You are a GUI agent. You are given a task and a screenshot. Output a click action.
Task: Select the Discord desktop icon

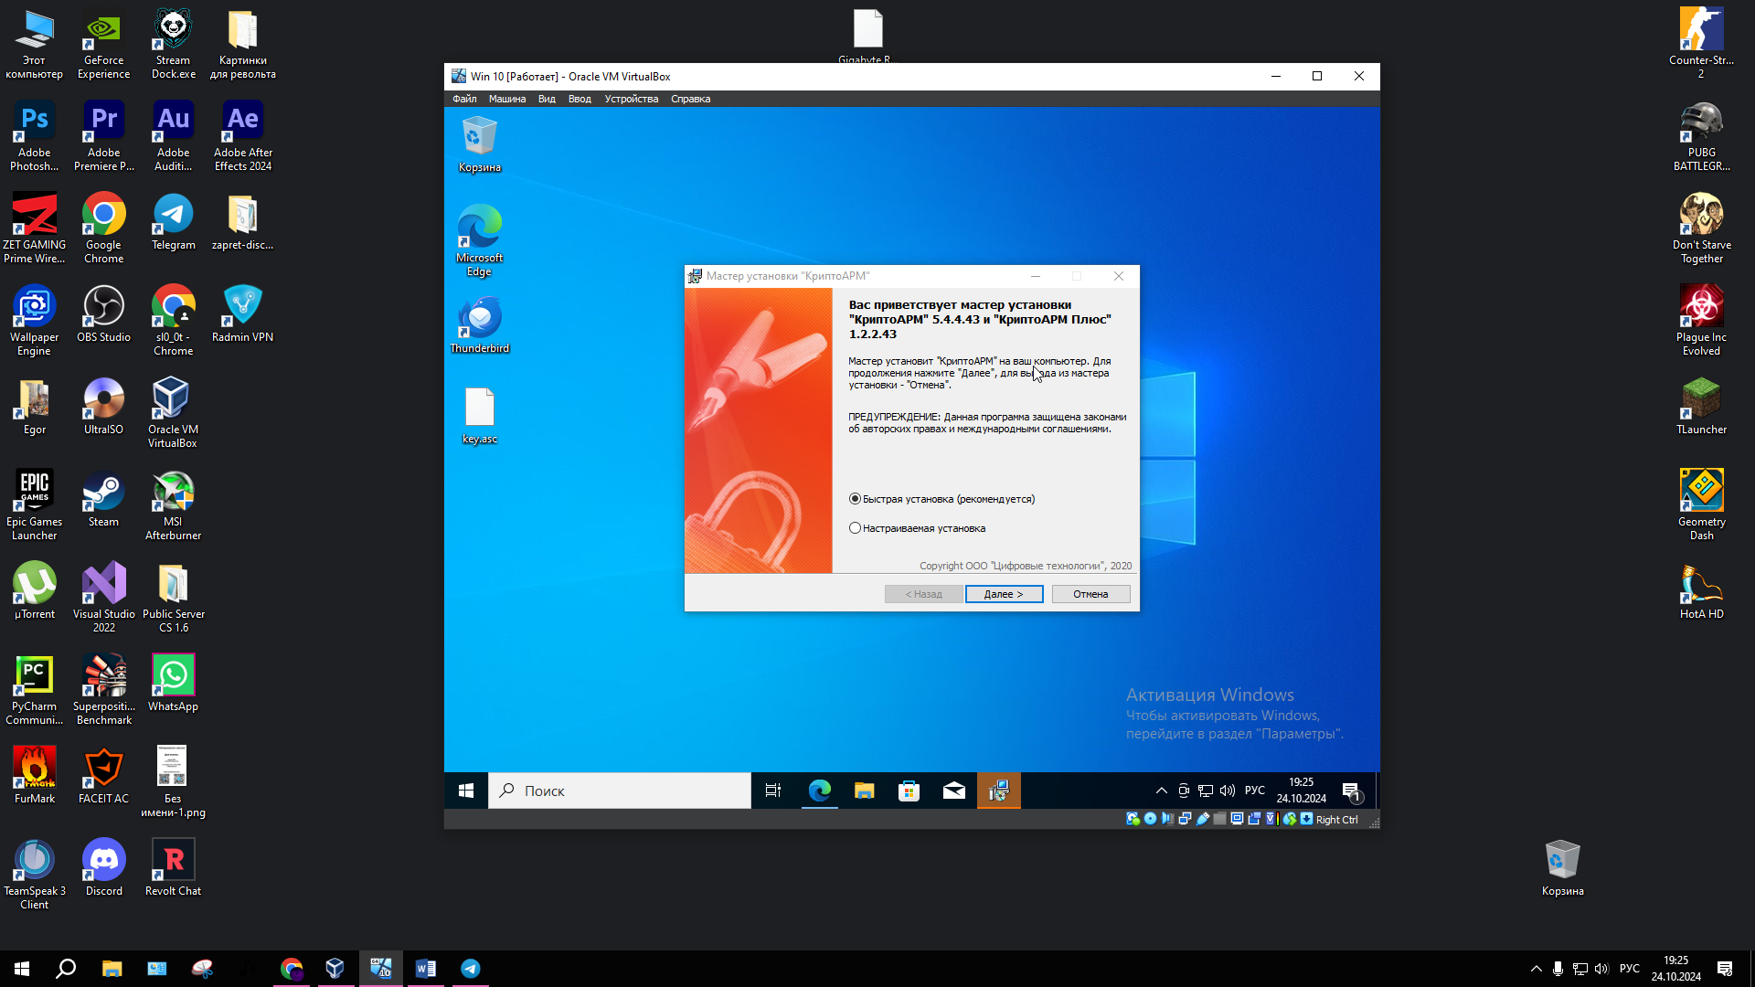104,868
